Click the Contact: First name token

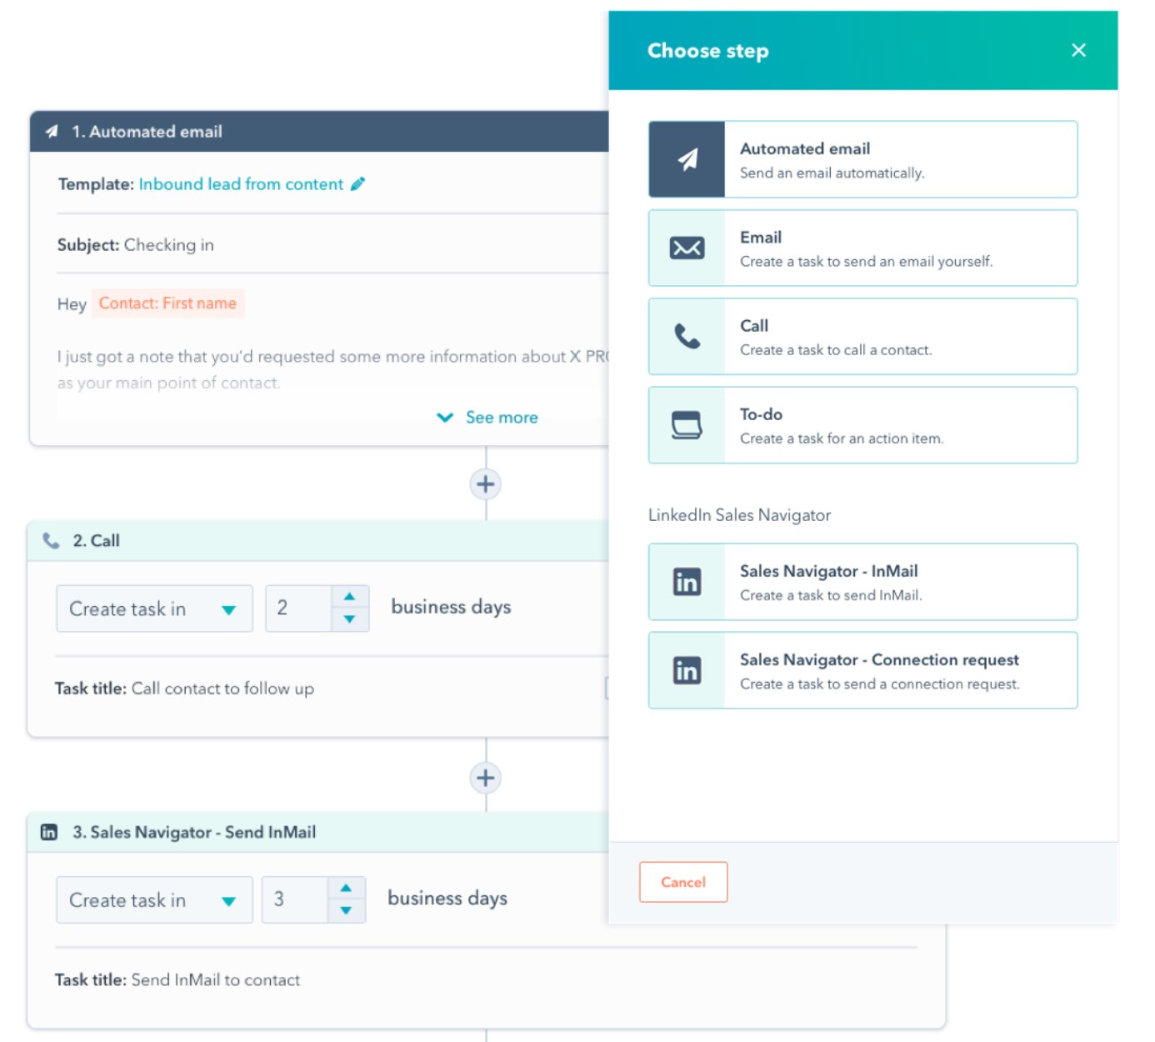(167, 303)
